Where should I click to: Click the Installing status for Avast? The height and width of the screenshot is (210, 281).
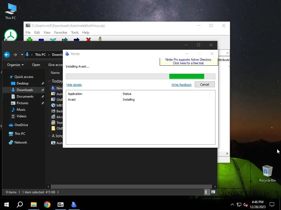128,100
